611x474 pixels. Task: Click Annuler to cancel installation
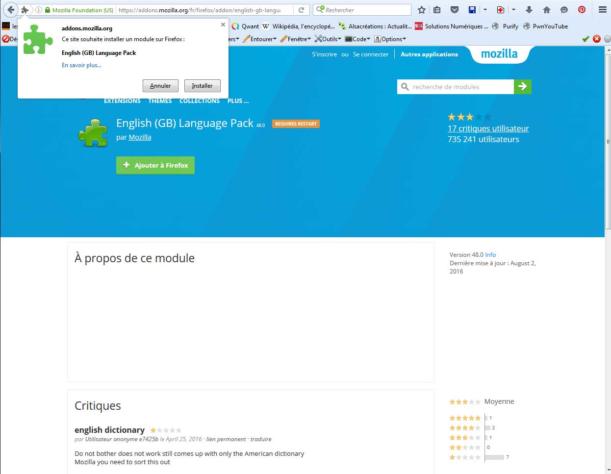[160, 86]
